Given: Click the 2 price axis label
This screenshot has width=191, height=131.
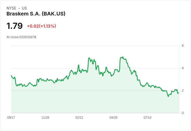Looking at the screenshot, I should click(183, 91).
